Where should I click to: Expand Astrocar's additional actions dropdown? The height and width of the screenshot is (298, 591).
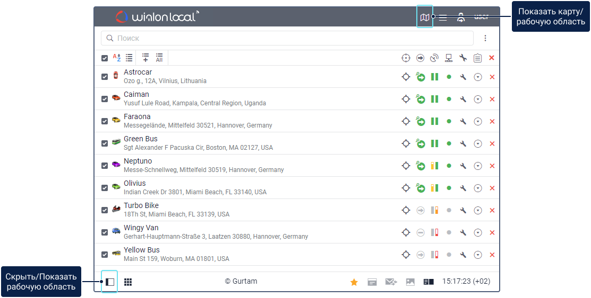[x=478, y=77]
